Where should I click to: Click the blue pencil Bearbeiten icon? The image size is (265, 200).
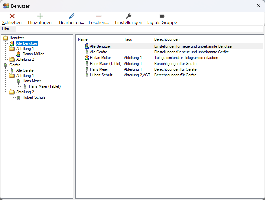(72, 16)
